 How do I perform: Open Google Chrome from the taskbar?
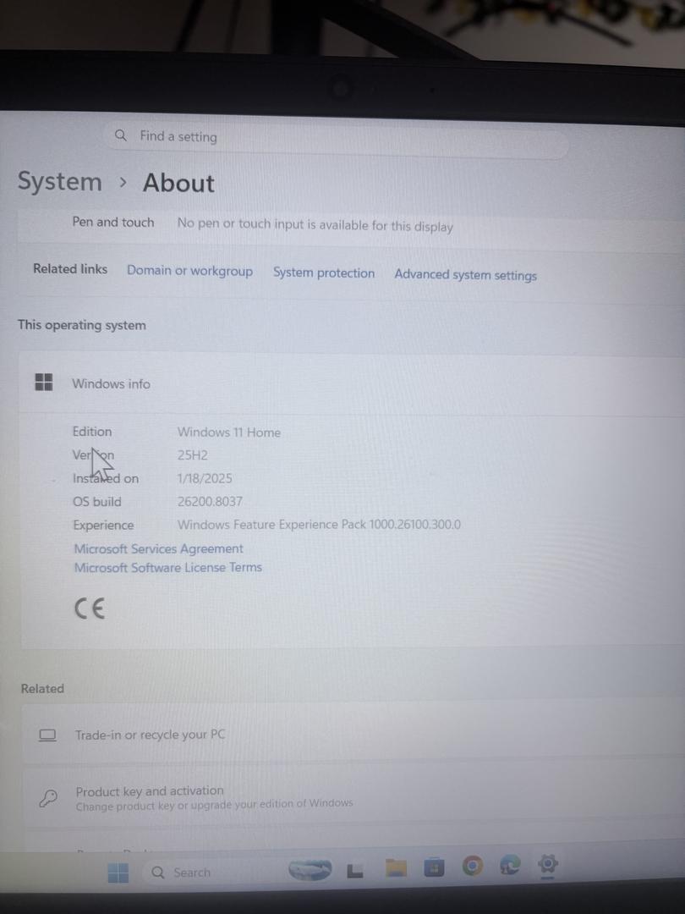pos(473,867)
